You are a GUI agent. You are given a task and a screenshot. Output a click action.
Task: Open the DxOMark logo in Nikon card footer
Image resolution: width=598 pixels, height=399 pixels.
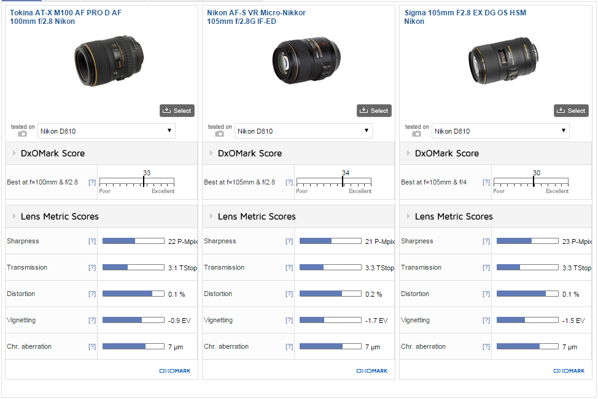click(372, 371)
